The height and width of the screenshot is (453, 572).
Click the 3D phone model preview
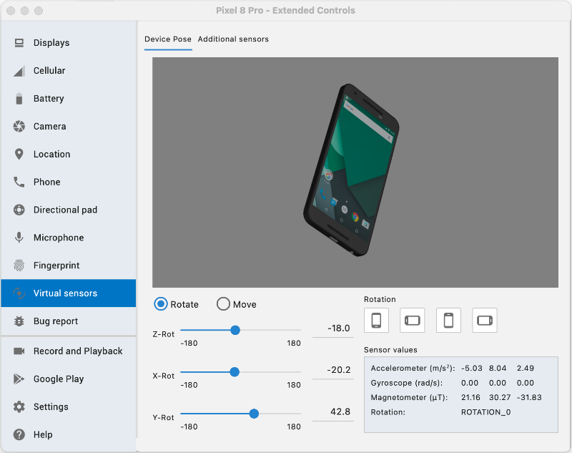click(x=351, y=170)
